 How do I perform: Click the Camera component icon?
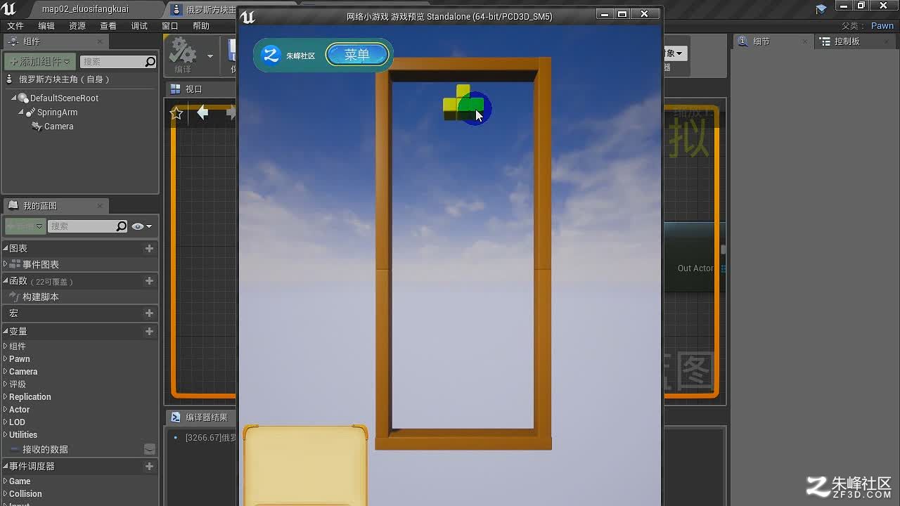pyautogui.click(x=37, y=126)
